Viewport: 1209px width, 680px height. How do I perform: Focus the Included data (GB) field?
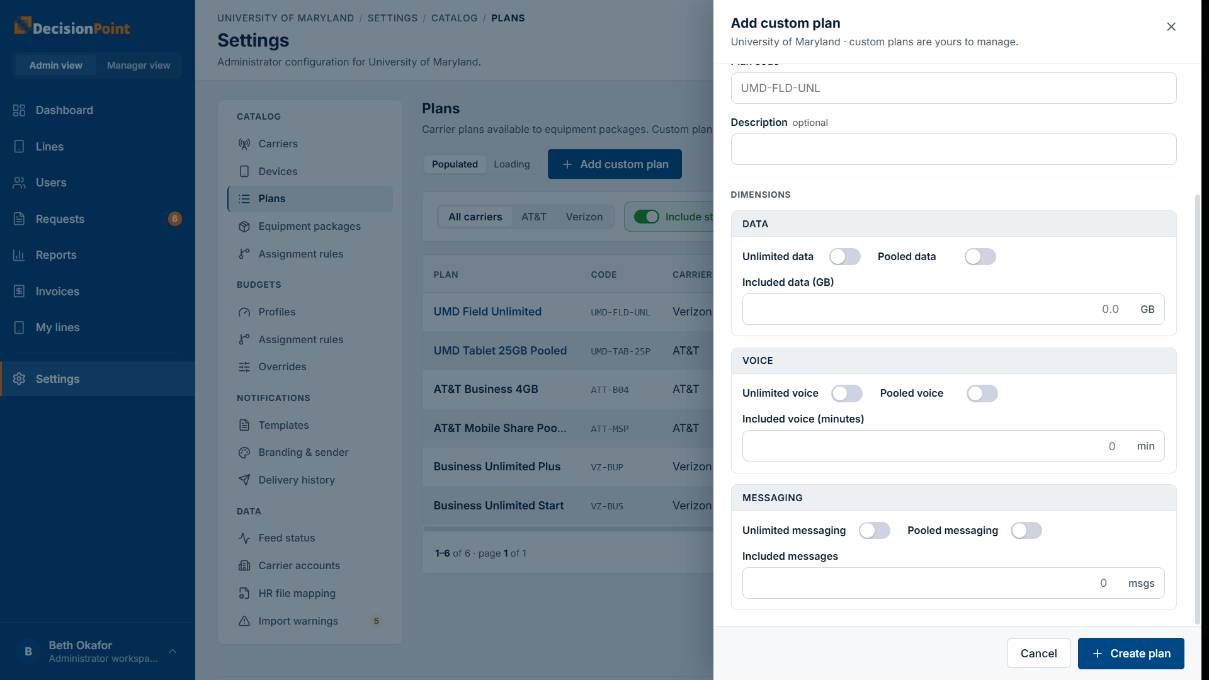(953, 309)
